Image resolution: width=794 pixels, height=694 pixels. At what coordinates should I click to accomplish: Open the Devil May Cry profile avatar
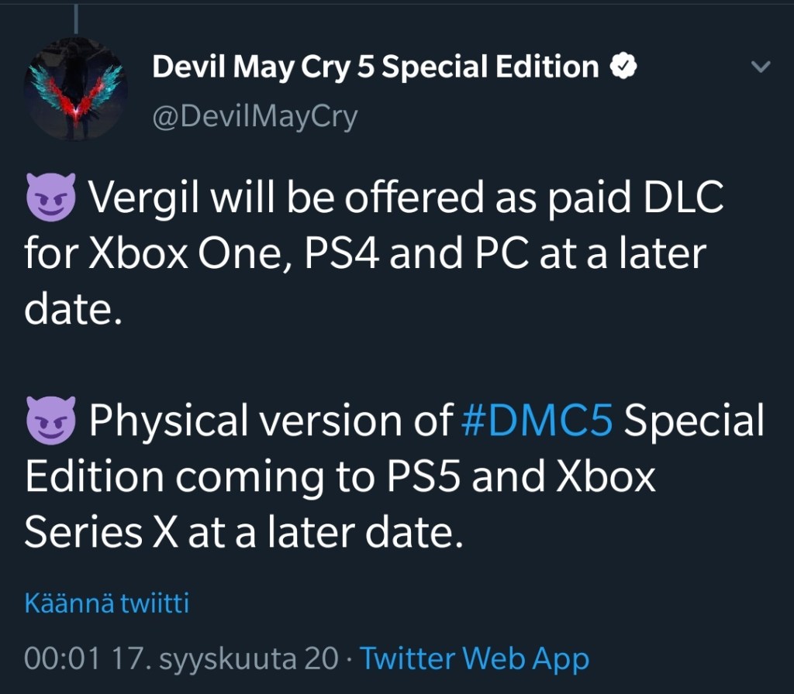click(x=76, y=90)
